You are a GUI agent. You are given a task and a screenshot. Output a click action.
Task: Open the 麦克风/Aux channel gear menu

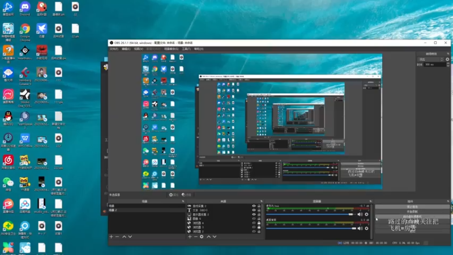tap(366, 214)
